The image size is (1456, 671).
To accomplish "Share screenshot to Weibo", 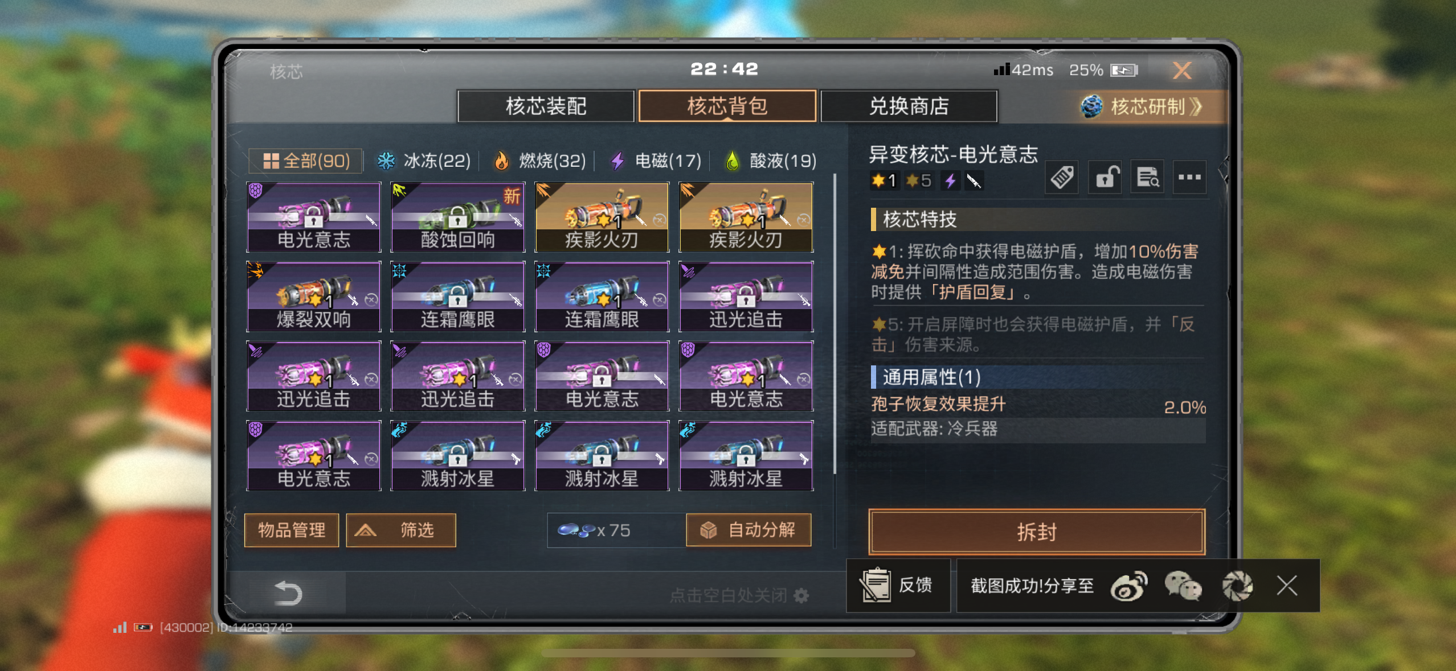I will (x=1128, y=586).
